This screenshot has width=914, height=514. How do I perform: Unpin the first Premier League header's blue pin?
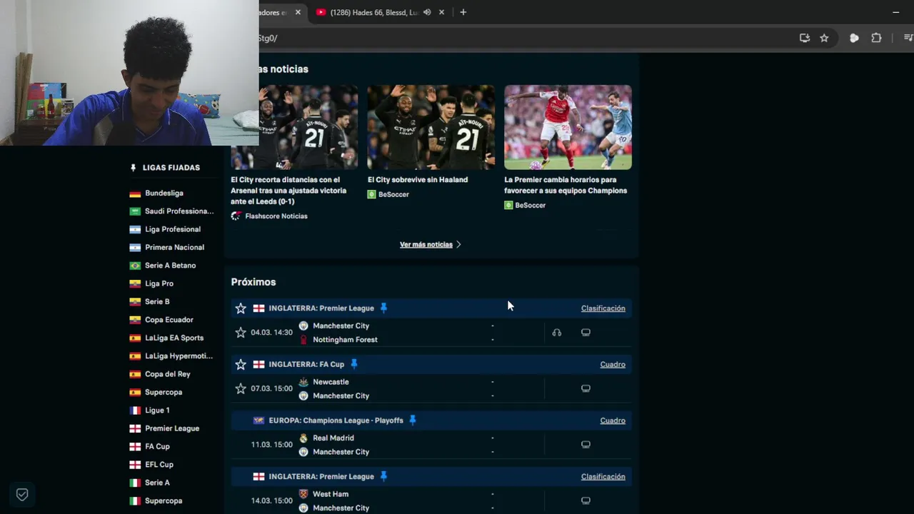click(x=383, y=308)
